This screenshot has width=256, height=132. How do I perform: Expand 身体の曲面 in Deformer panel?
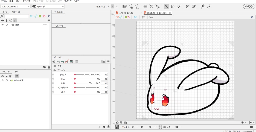pos(10,80)
